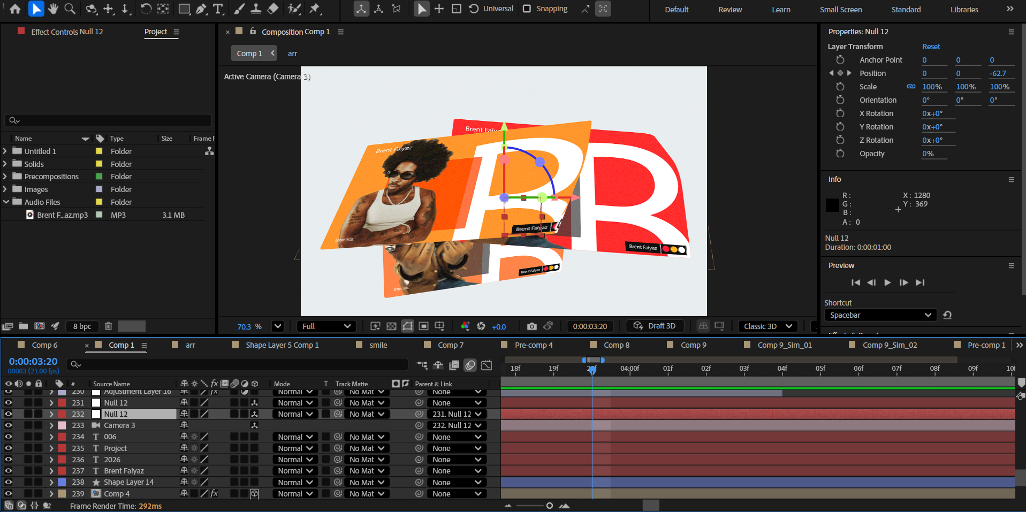Image resolution: width=1026 pixels, height=512 pixels.
Task: Choose the Type tool
Action: (218, 9)
